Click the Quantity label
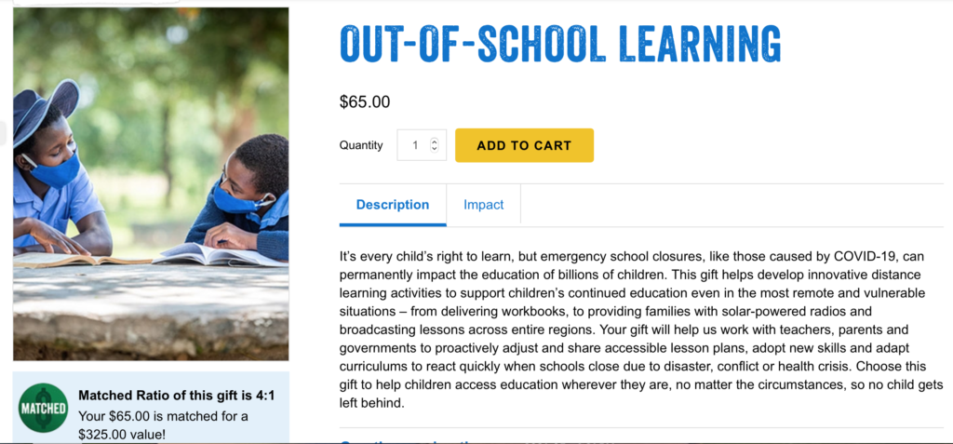The width and height of the screenshot is (953, 444). 361,145
